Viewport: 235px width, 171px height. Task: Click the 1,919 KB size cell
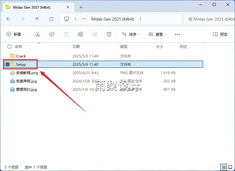coord(168,73)
